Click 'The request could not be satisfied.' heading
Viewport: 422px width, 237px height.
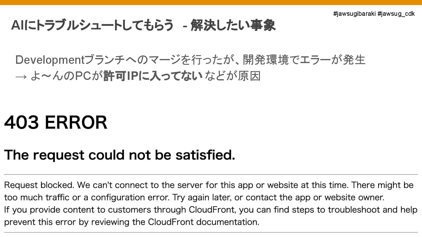pos(120,155)
